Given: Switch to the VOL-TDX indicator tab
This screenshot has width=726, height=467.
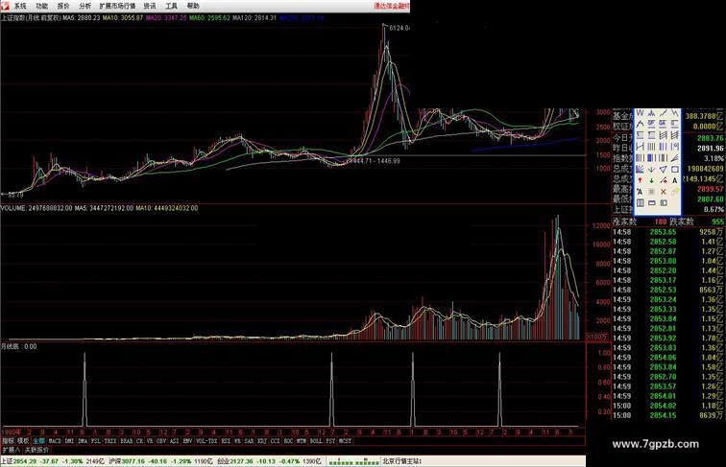Looking at the screenshot, I should click(x=206, y=441).
